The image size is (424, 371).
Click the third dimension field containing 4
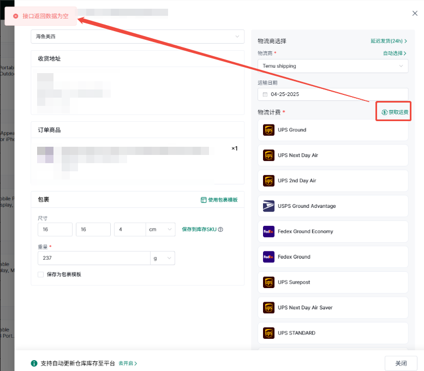pyautogui.click(x=130, y=229)
